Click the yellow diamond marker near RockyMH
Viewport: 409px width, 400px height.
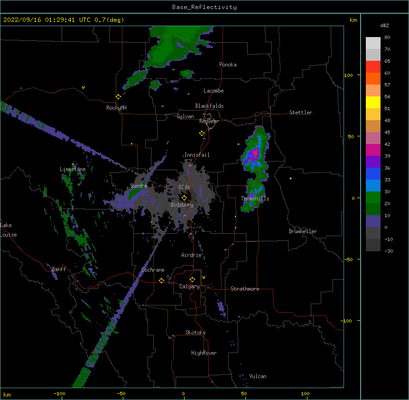[x=118, y=97]
